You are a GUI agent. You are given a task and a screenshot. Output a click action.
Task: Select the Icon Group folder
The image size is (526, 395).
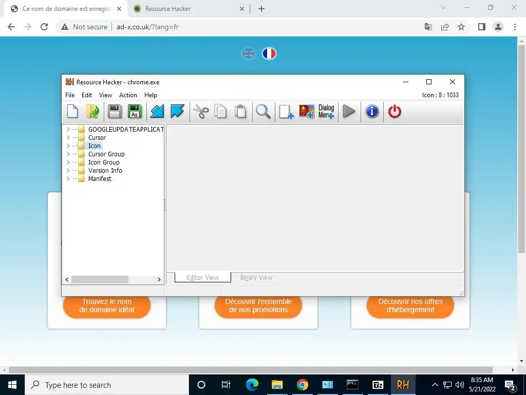(x=104, y=162)
